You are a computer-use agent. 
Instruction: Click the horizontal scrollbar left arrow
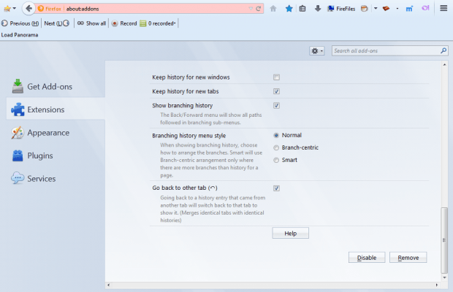click(x=108, y=285)
